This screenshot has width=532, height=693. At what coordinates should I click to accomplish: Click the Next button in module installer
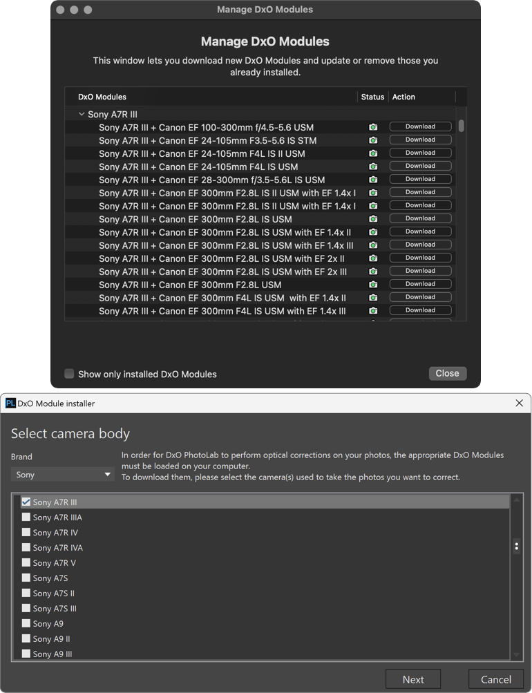[413, 679]
